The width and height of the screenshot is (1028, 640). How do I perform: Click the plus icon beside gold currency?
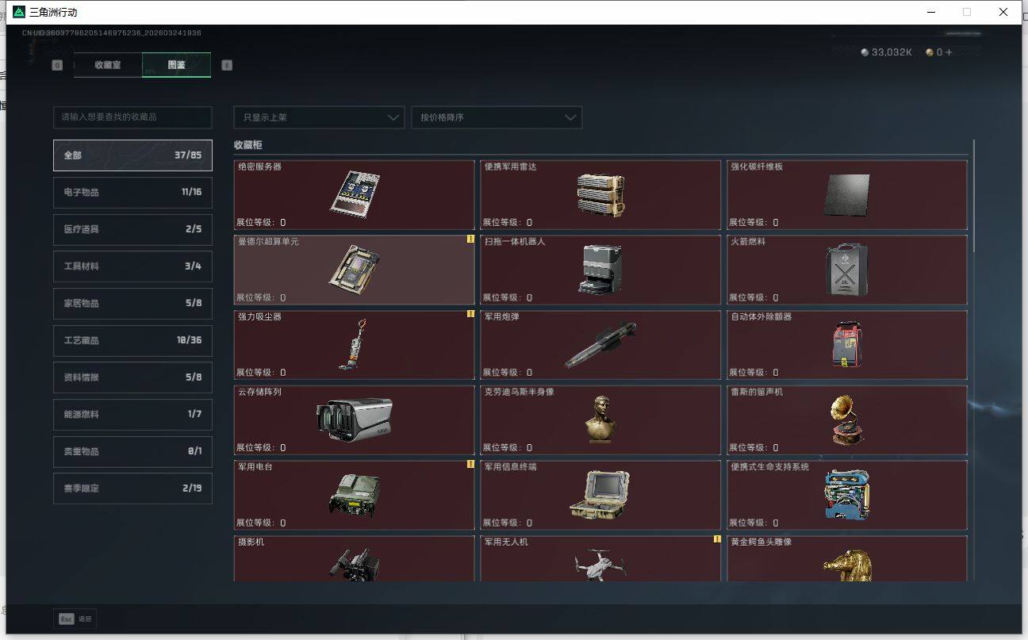click(x=949, y=52)
